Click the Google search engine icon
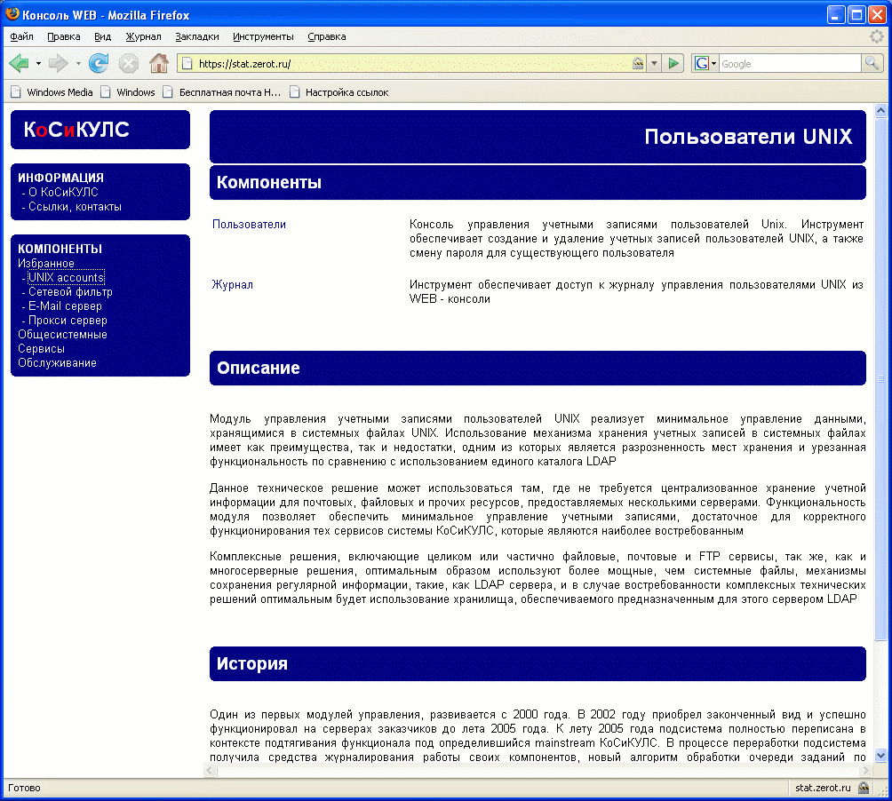892x801 pixels. pos(701,63)
